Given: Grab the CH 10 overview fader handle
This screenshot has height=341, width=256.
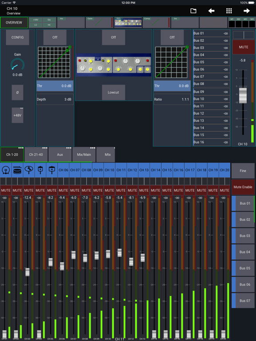Looking at the screenshot, I should pos(243,95).
